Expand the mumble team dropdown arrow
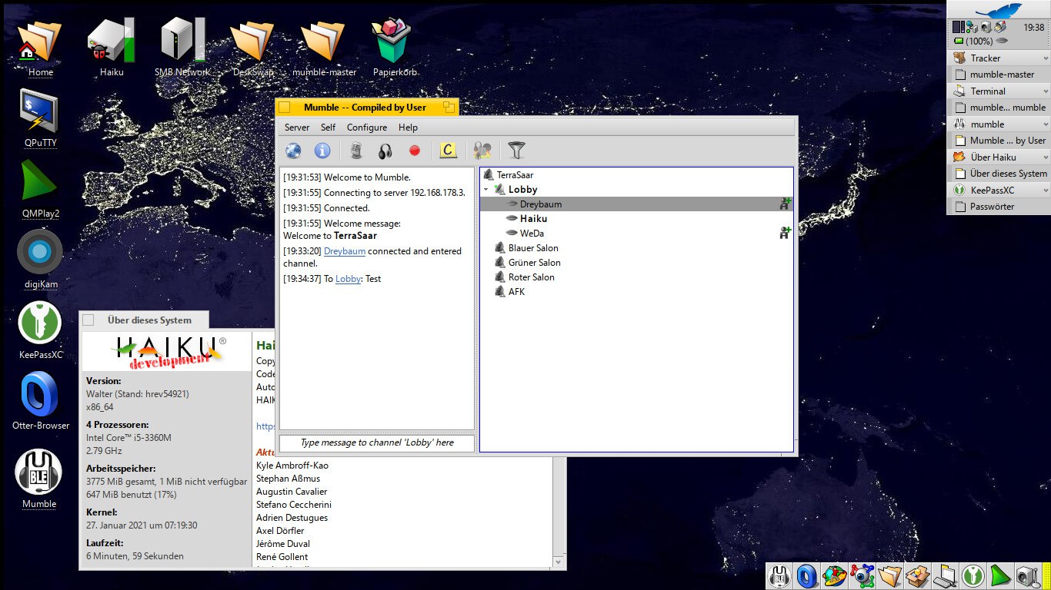1051x590 pixels. click(1046, 124)
